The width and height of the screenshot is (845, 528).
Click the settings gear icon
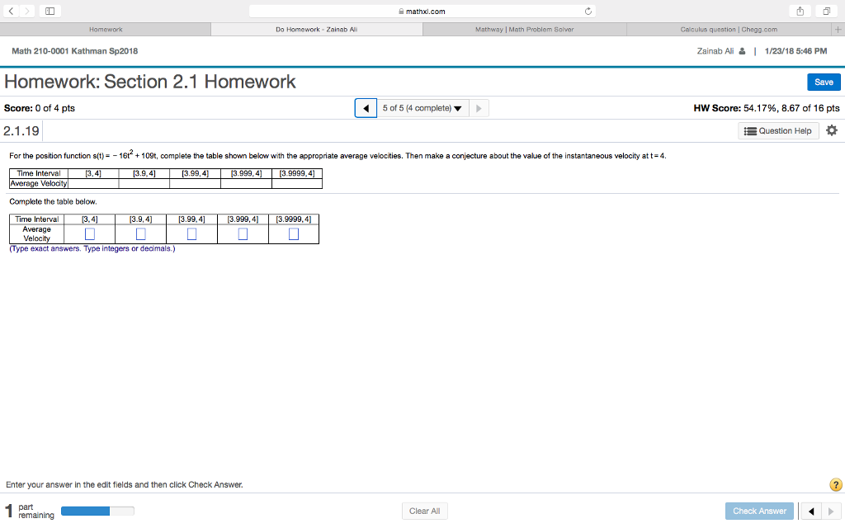click(831, 130)
